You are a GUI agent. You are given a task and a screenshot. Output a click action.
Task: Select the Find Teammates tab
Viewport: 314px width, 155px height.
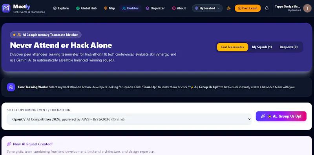point(232,47)
